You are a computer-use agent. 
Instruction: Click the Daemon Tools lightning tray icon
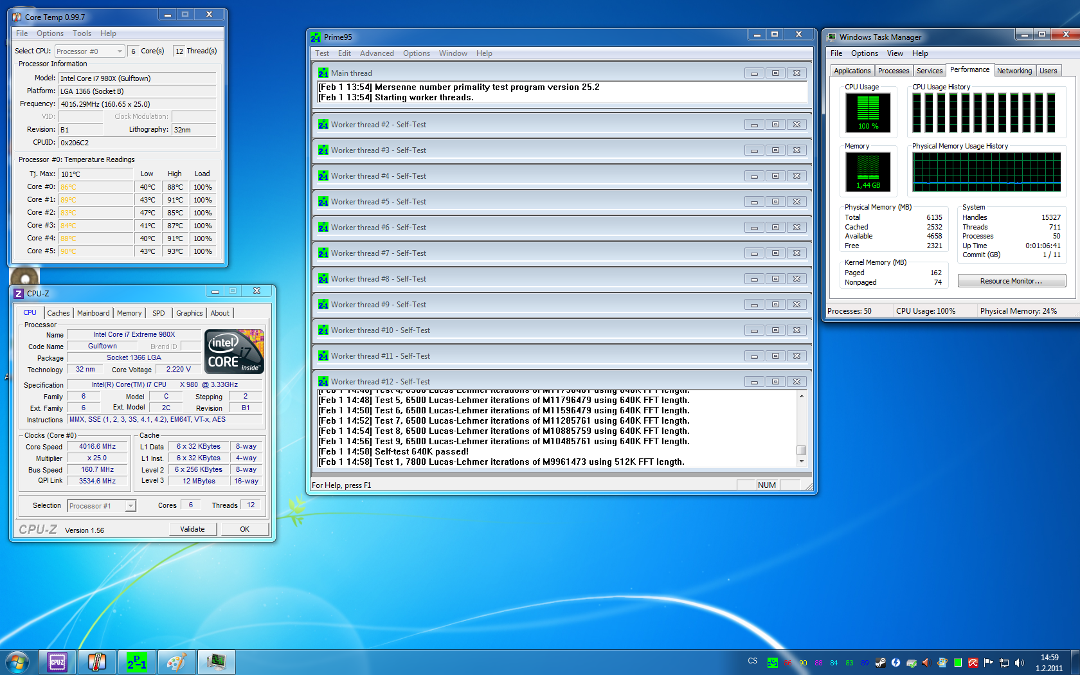(x=896, y=663)
